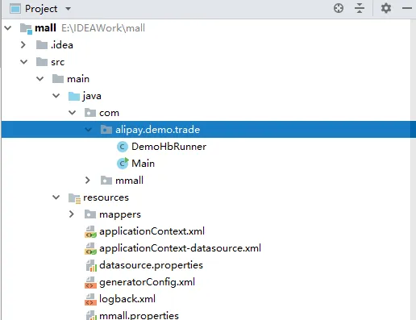Select mmall.properties file name

pyautogui.click(x=139, y=316)
